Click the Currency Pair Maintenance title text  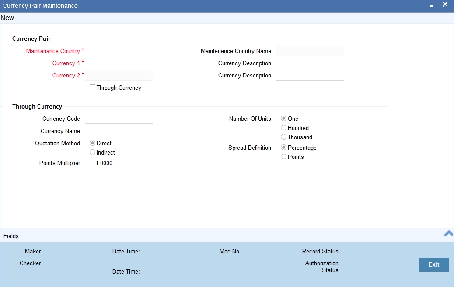pyautogui.click(x=40, y=6)
